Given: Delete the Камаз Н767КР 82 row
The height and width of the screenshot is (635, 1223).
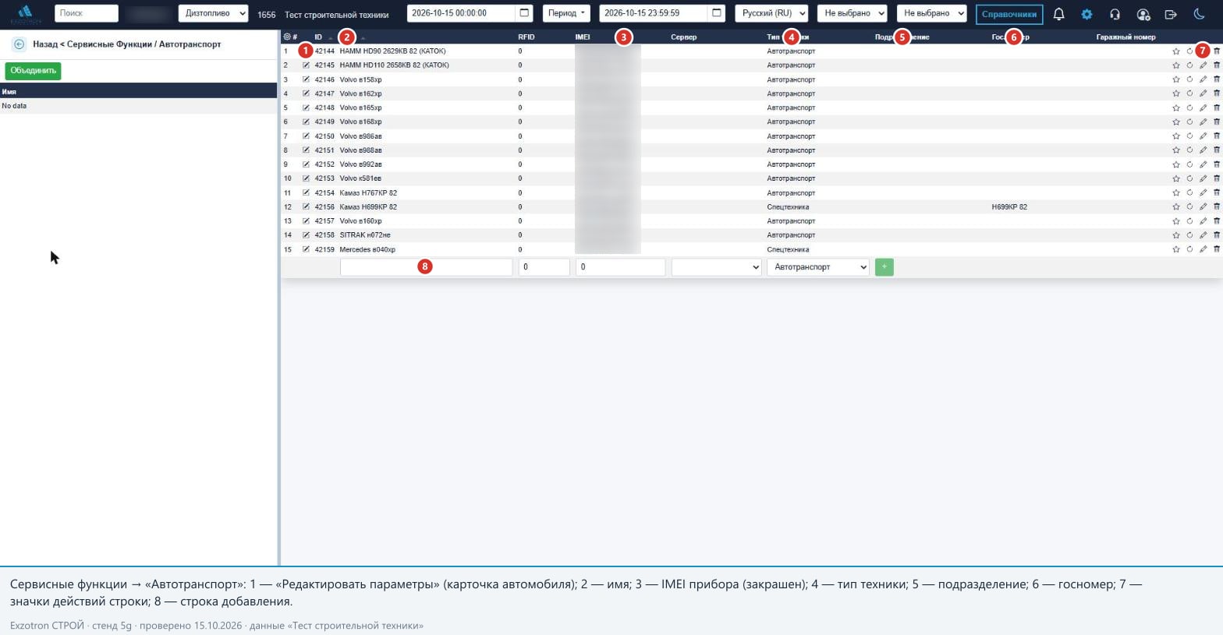Looking at the screenshot, I should coord(1216,192).
